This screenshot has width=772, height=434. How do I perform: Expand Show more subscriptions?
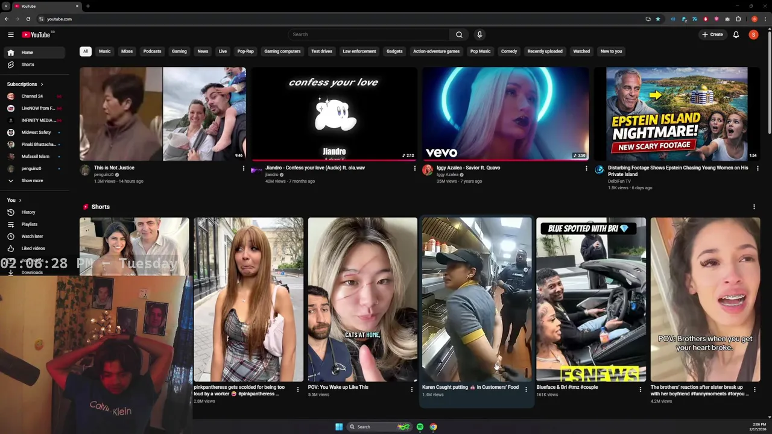click(34, 180)
